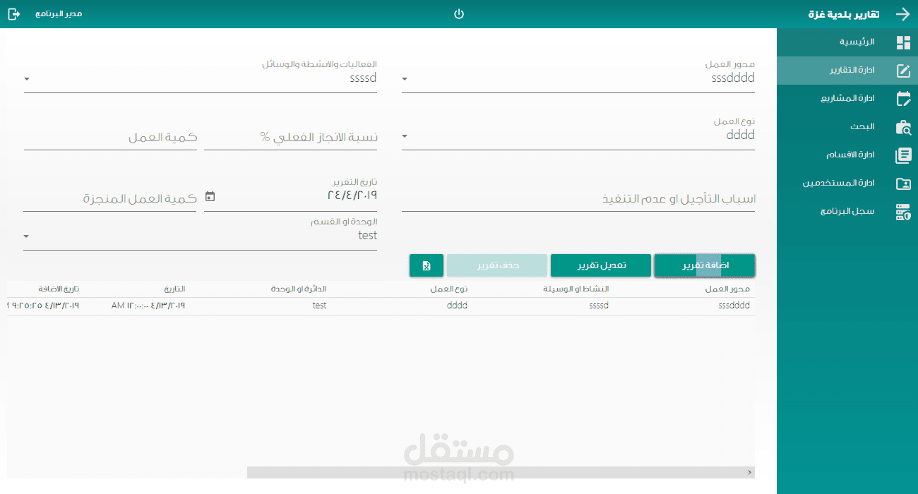Select the table cell dddd
918x494 pixels.
tap(457, 306)
